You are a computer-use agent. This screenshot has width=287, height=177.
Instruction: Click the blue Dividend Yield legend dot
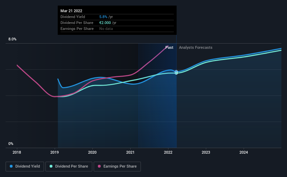(x=11, y=166)
